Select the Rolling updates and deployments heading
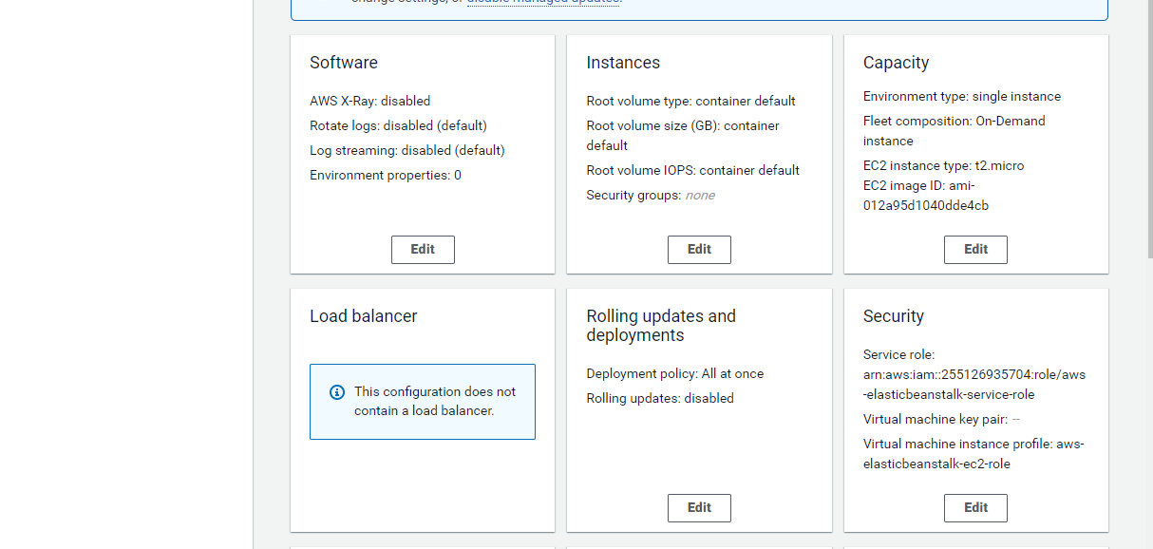The width and height of the screenshot is (1153, 549). (x=661, y=326)
